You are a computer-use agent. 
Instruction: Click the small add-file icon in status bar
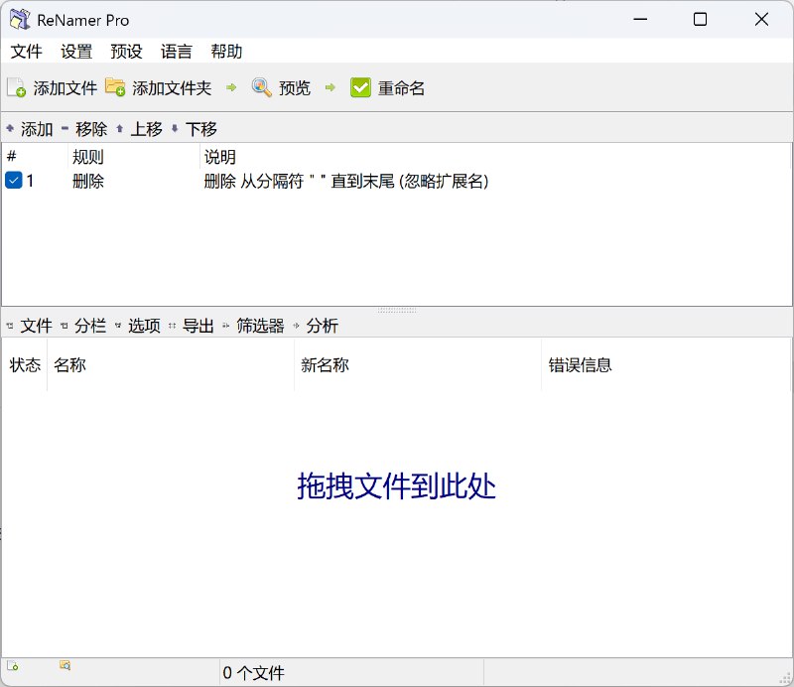click(x=13, y=666)
